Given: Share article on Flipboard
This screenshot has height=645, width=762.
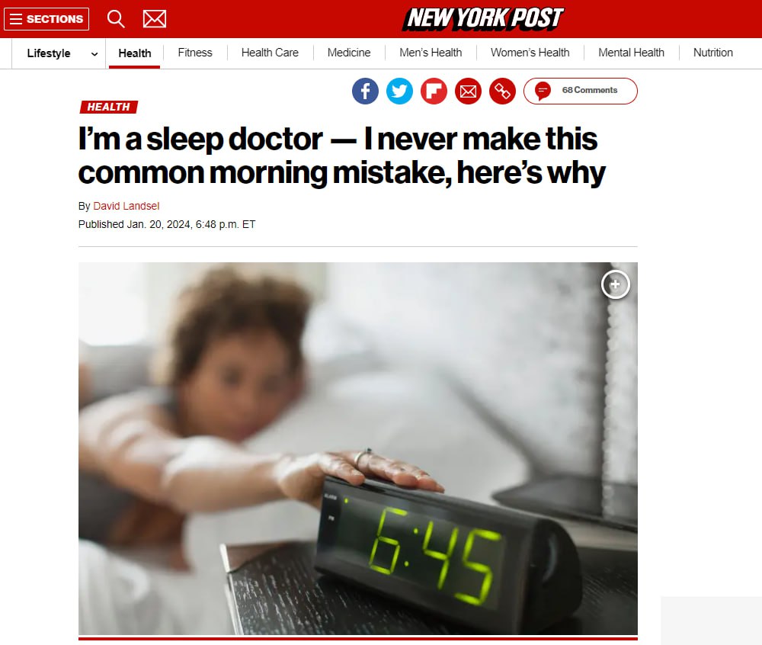Looking at the screenshot, I should 434,91.
